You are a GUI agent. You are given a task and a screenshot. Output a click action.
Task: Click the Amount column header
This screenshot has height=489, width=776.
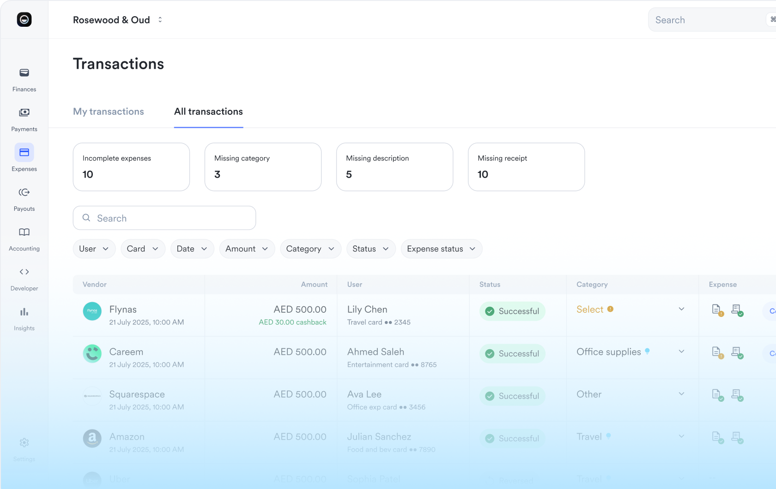(x=314, y=285)
